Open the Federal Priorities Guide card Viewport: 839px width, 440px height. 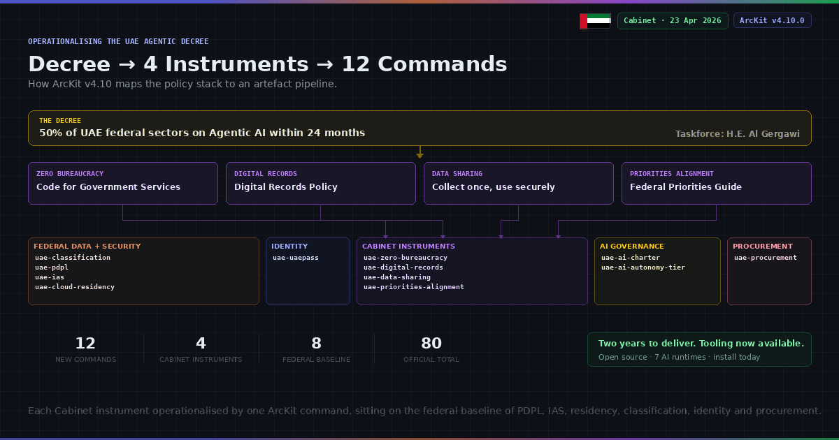pos(717,183)
